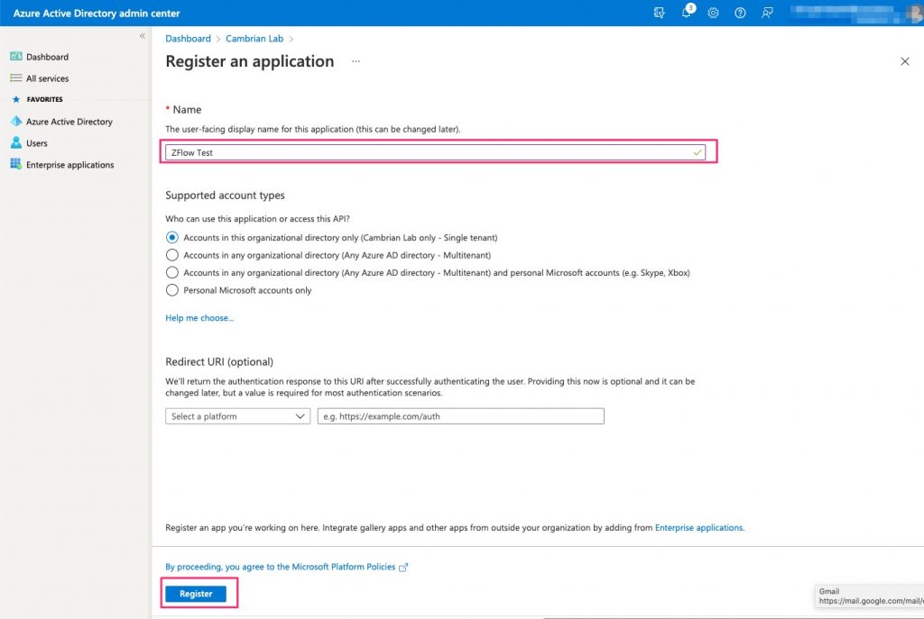Open portal settings gear icon

(713, 13)
